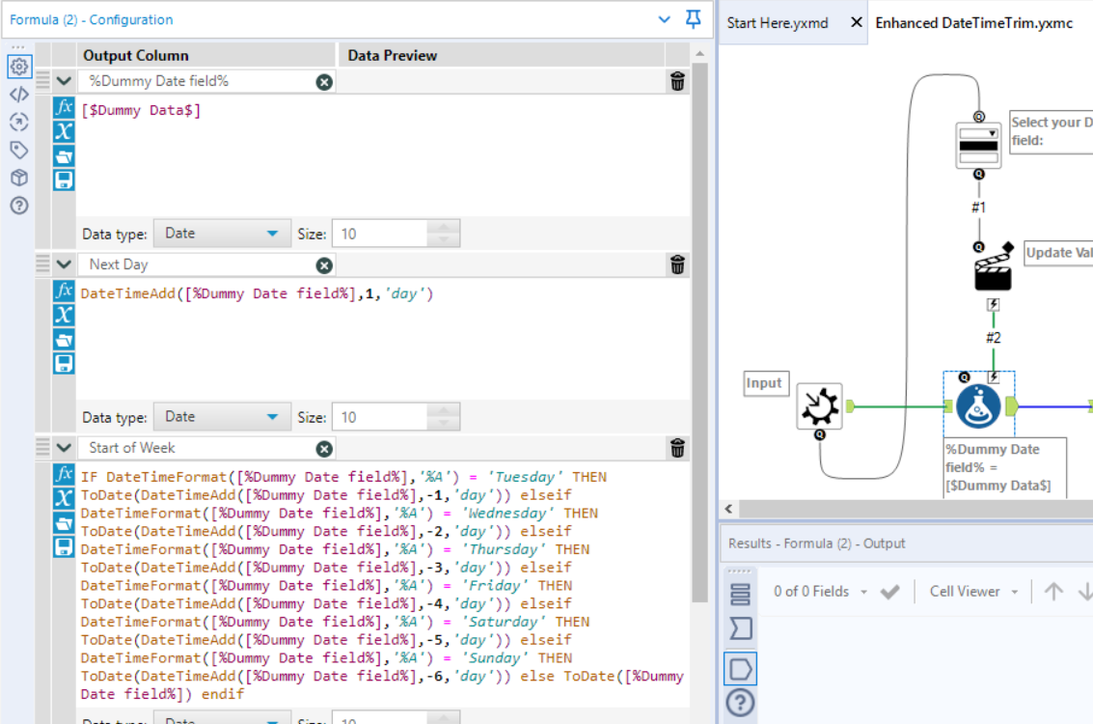The height and width of the screenshot is (724, 1093).
Task: Collapse the Start of Week expression
Action: 64,448
